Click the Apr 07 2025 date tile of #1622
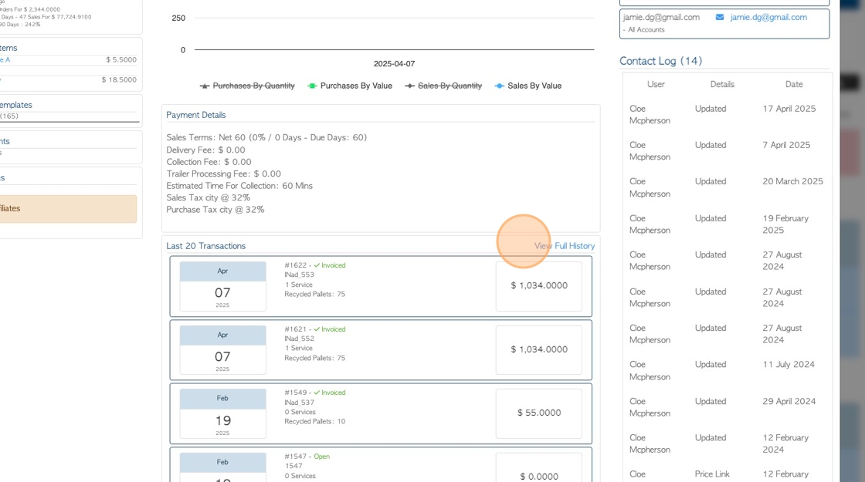 223,286
